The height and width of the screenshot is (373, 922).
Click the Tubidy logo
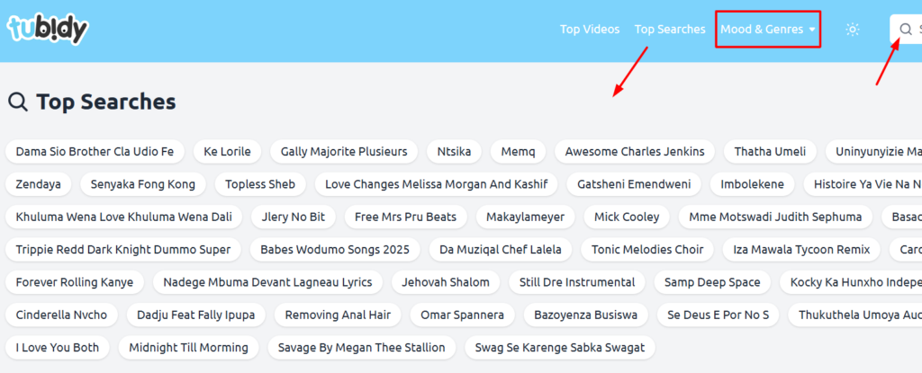coord(48,29)
